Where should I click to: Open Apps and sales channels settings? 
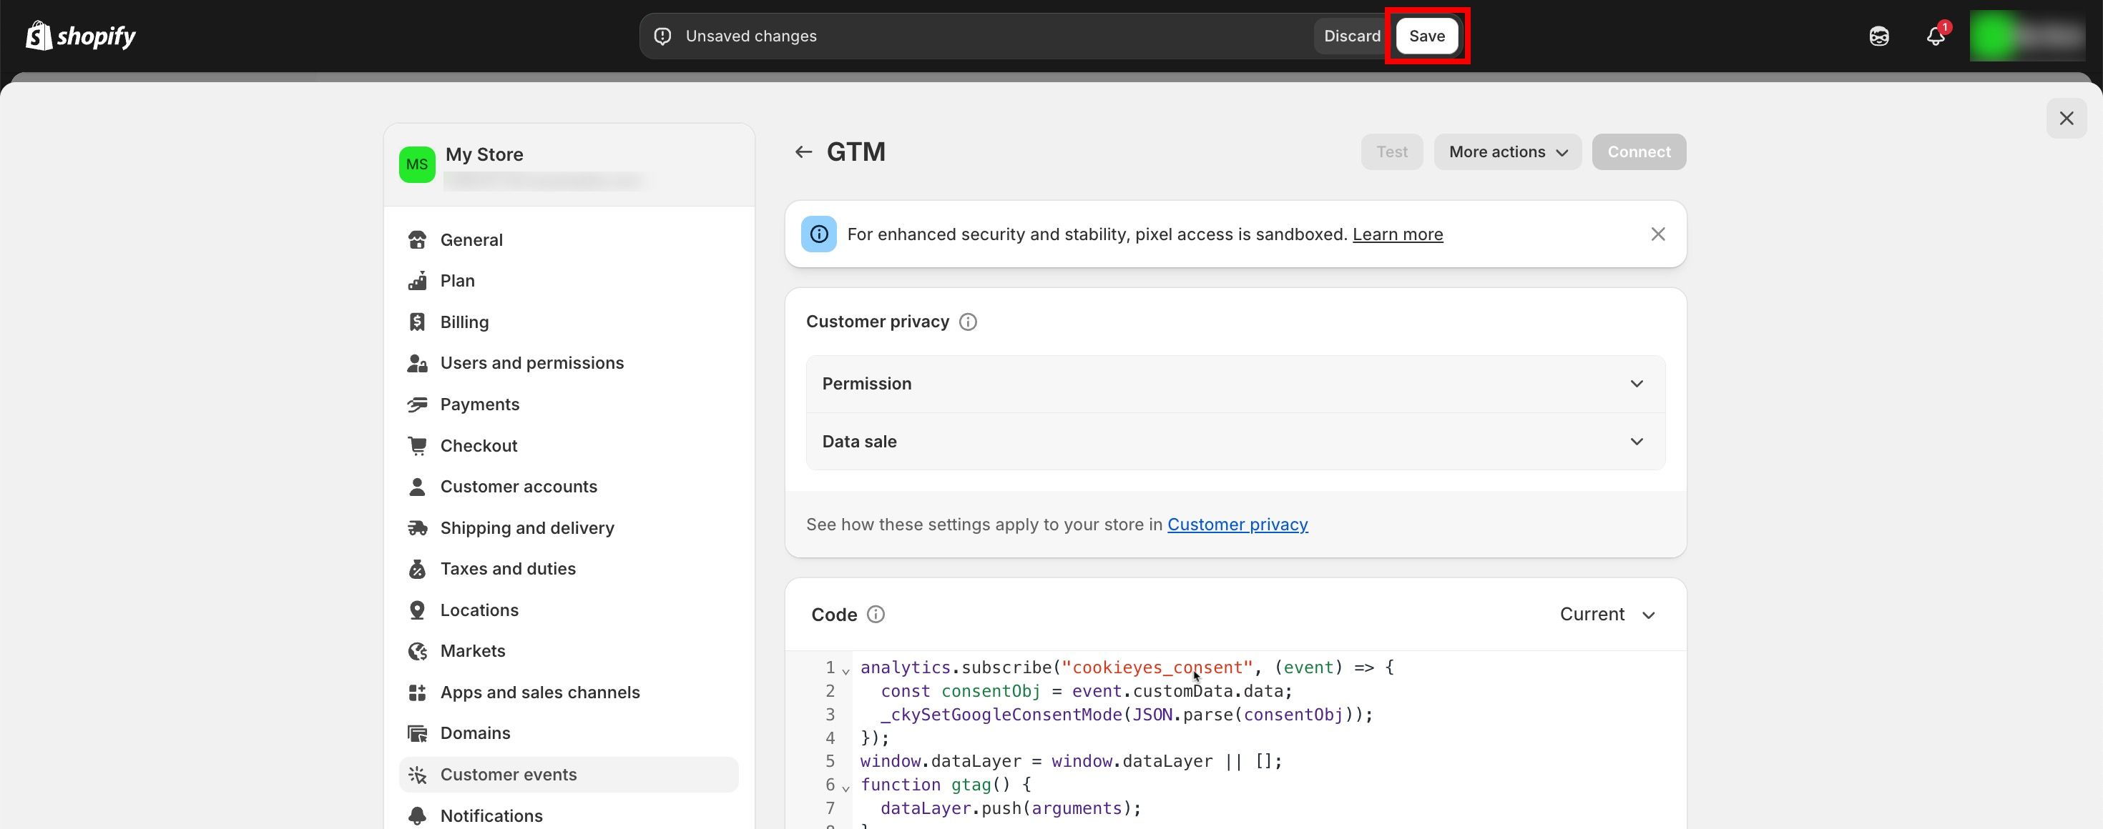[x=568, y=693]
